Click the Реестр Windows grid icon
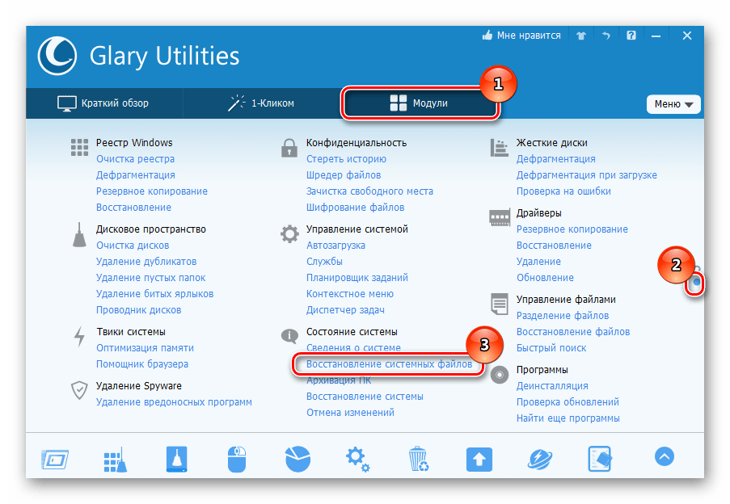 coord(79,147)
